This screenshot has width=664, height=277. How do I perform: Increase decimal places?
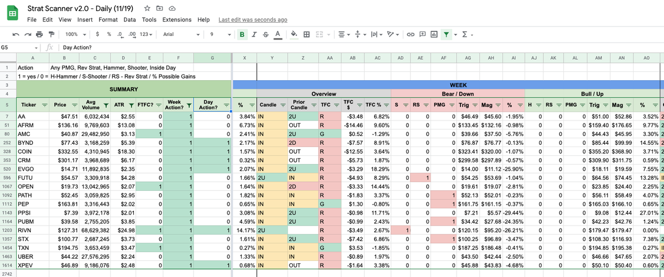point(132,34)
